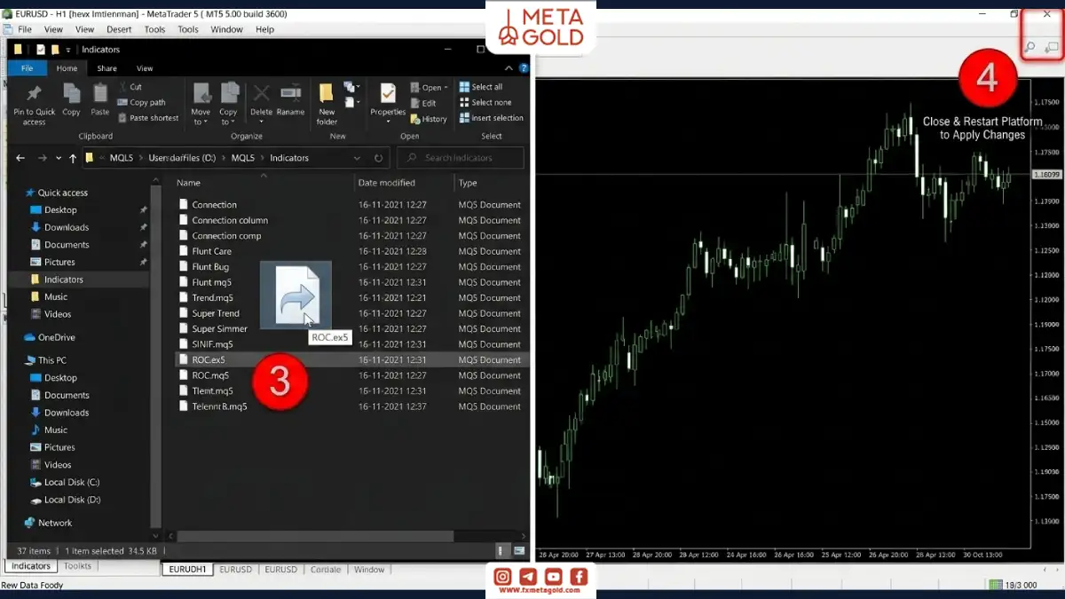The width and height of the screenshot is (1065, 599).
Task: Click the MetaTrader search magnifier icon
Action: (1030, 47)
